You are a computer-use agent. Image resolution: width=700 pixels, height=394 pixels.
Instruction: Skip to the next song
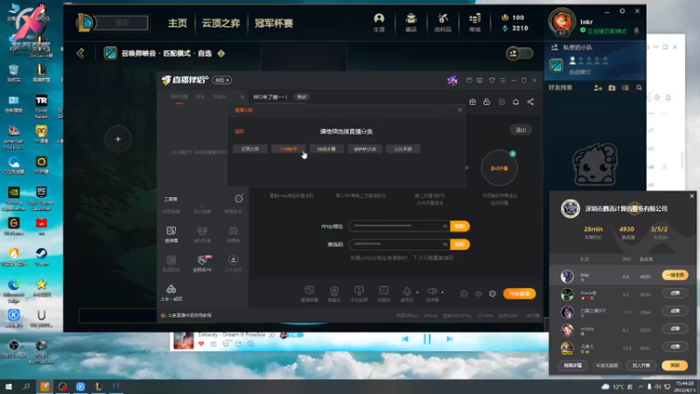click(450, 339)
